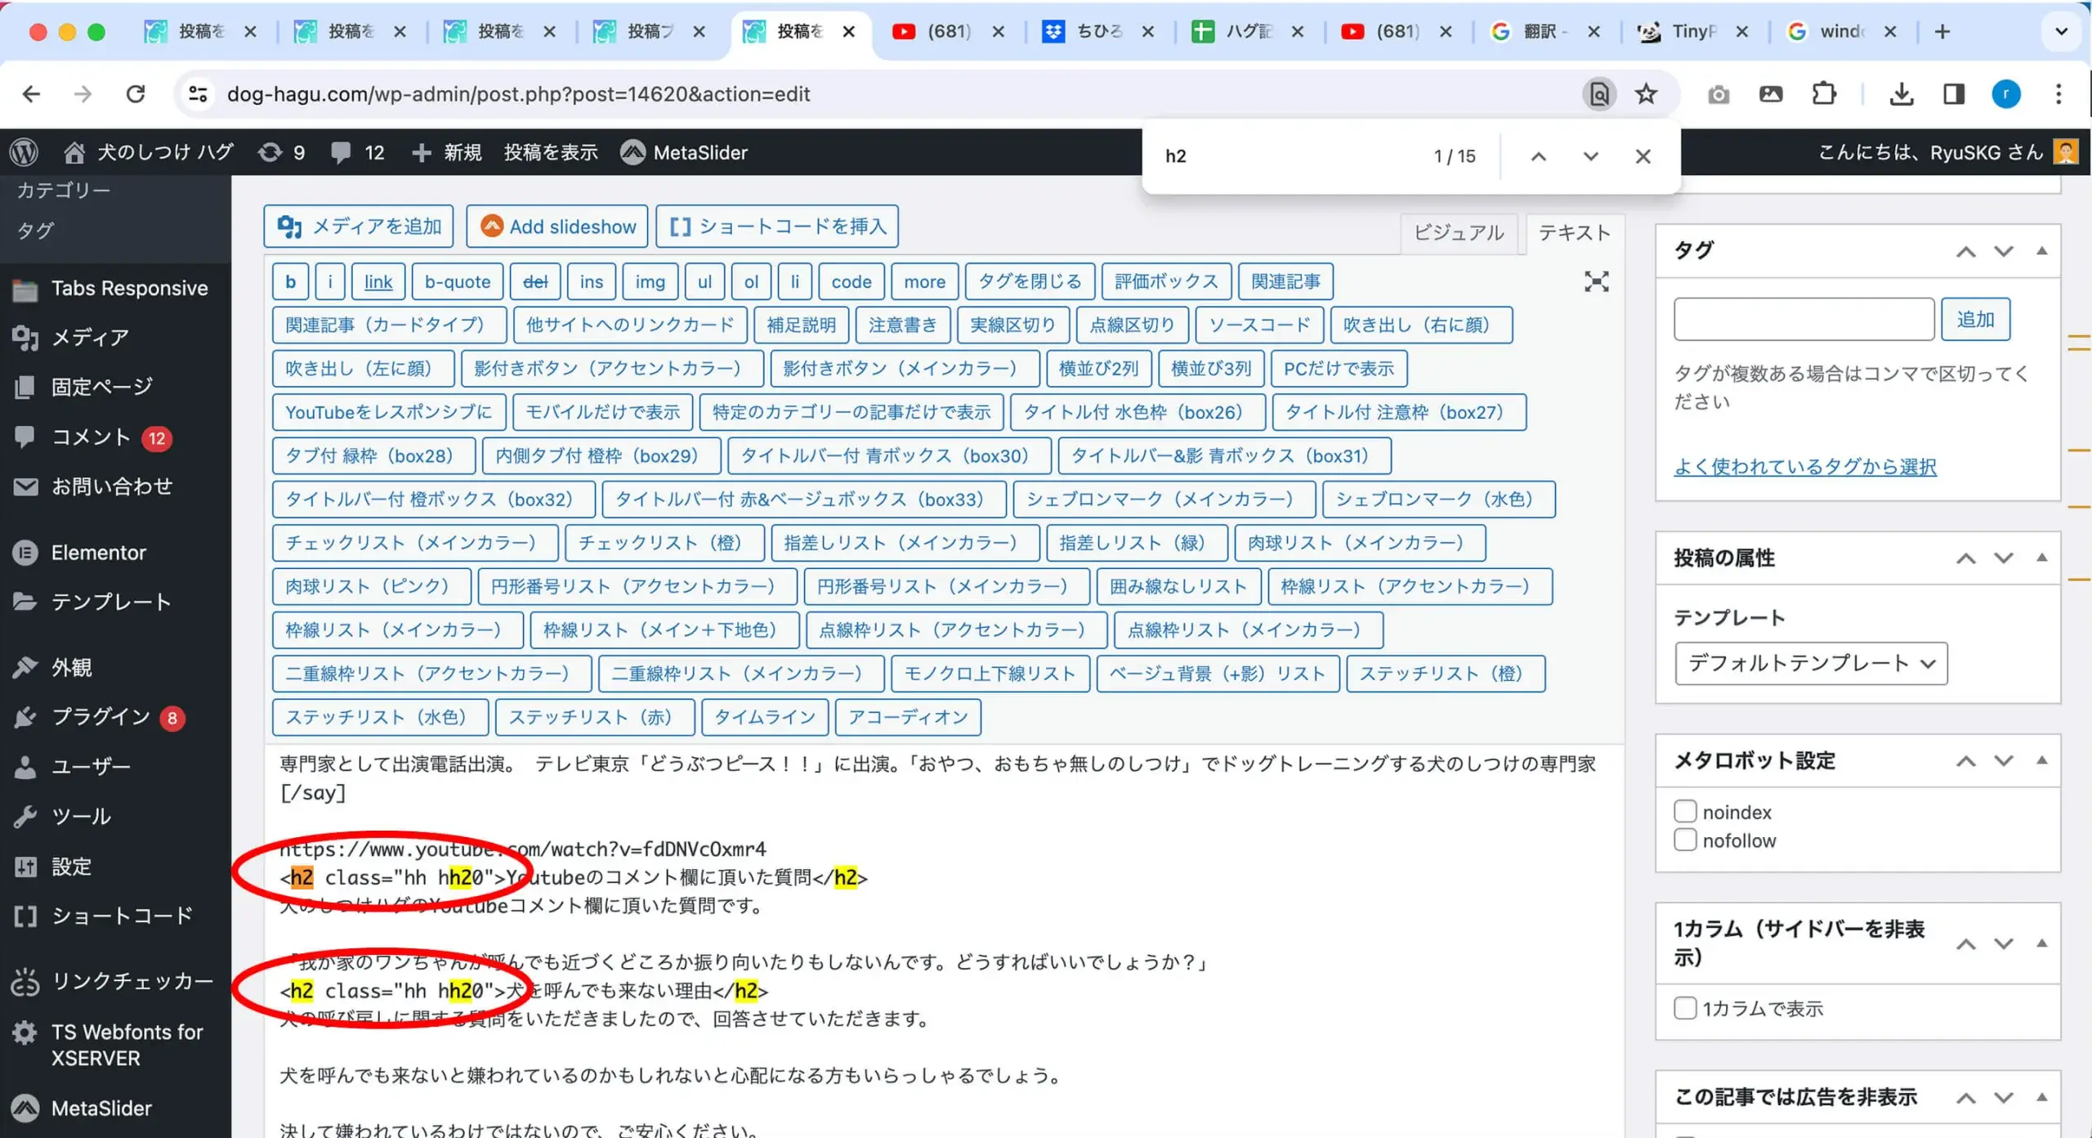Click the find bar h2 search field

point(1291,156)
